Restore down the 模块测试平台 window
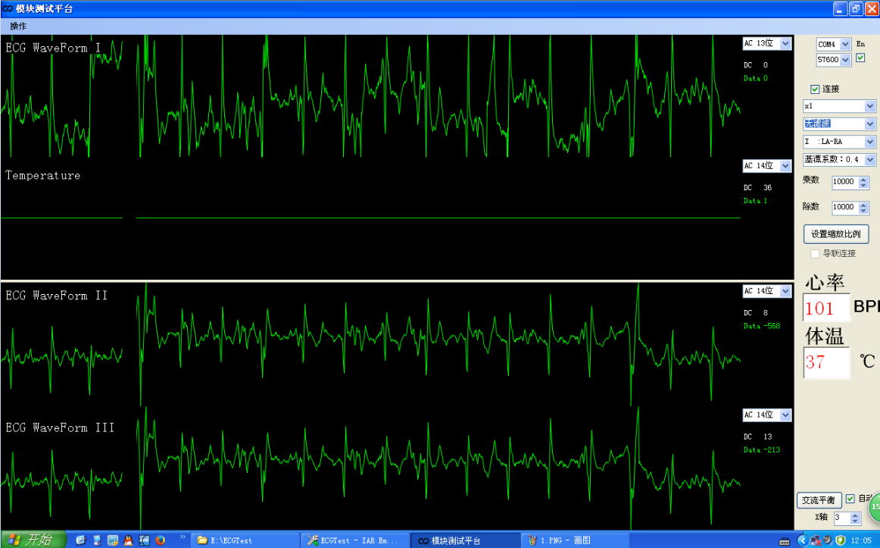The width and height of the screenshot is (880, 548). [x=856, y=9]
